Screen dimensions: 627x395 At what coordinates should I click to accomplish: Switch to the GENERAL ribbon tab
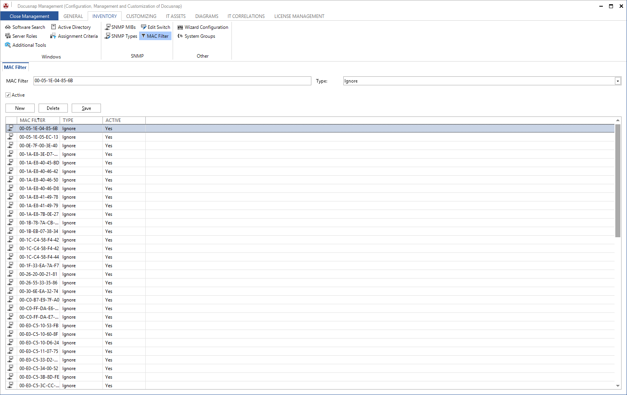73,16
